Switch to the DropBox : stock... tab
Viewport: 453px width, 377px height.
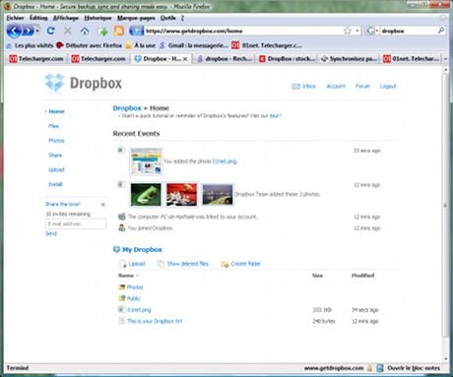coord(287,59)
